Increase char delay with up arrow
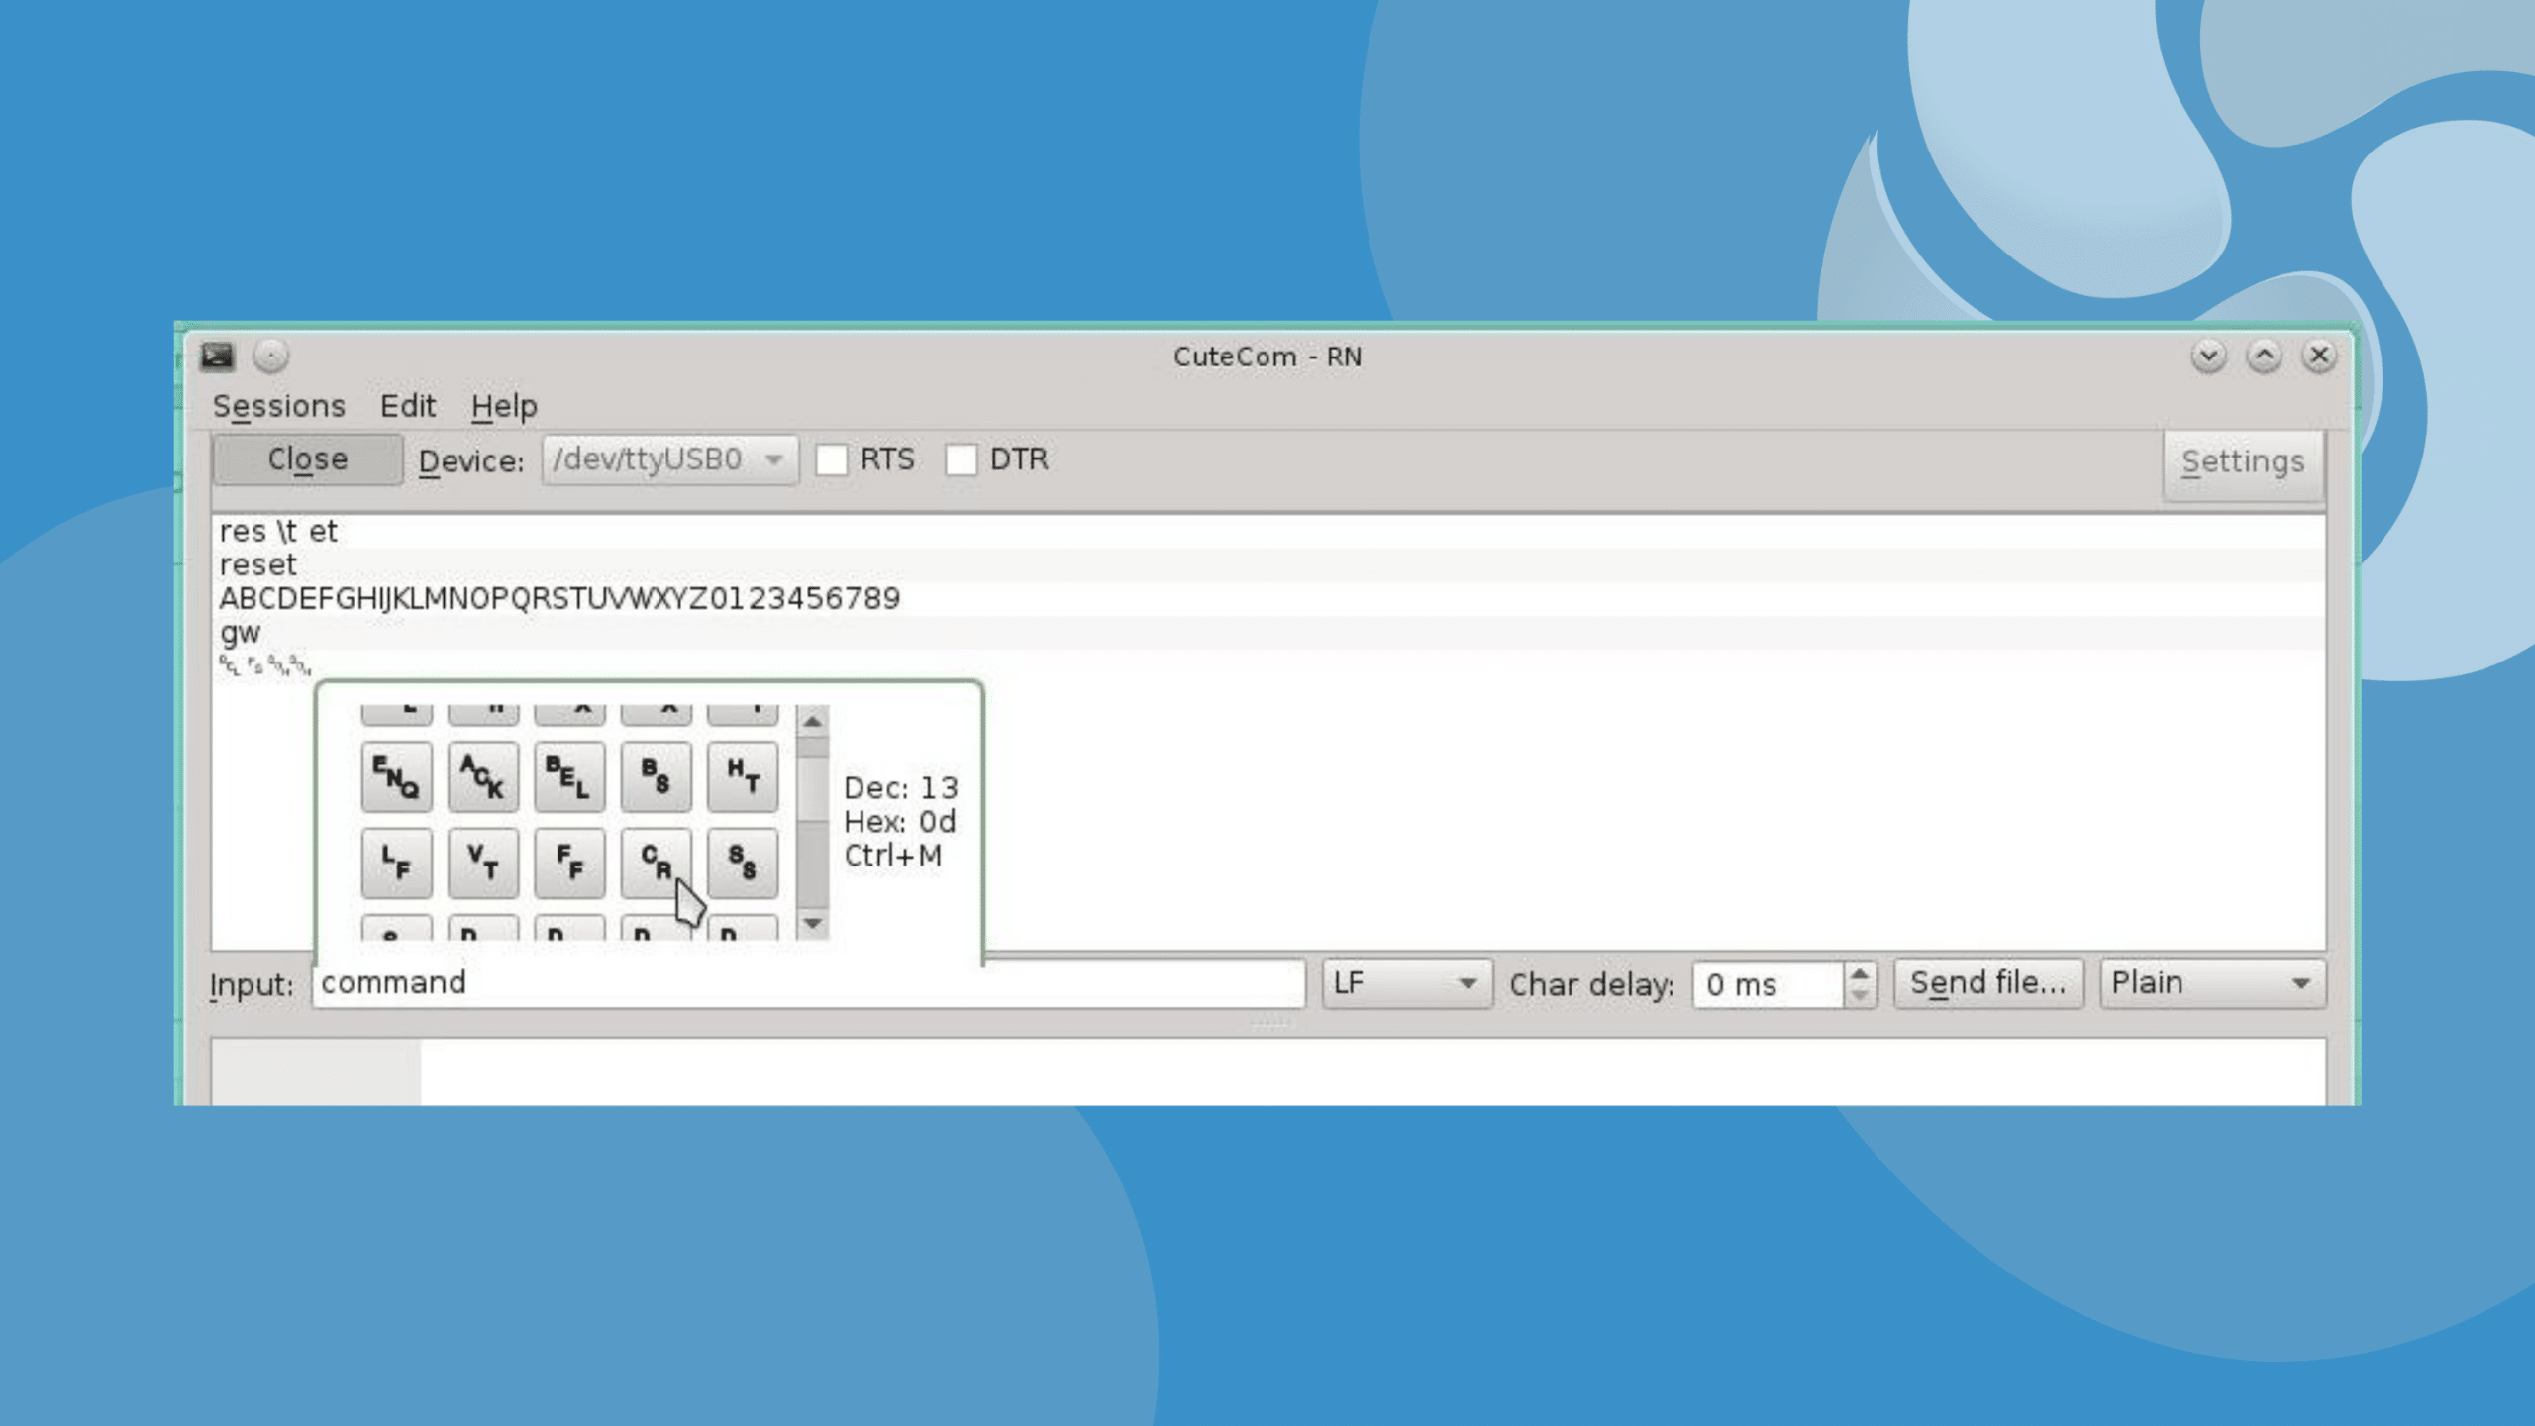 1860,972
